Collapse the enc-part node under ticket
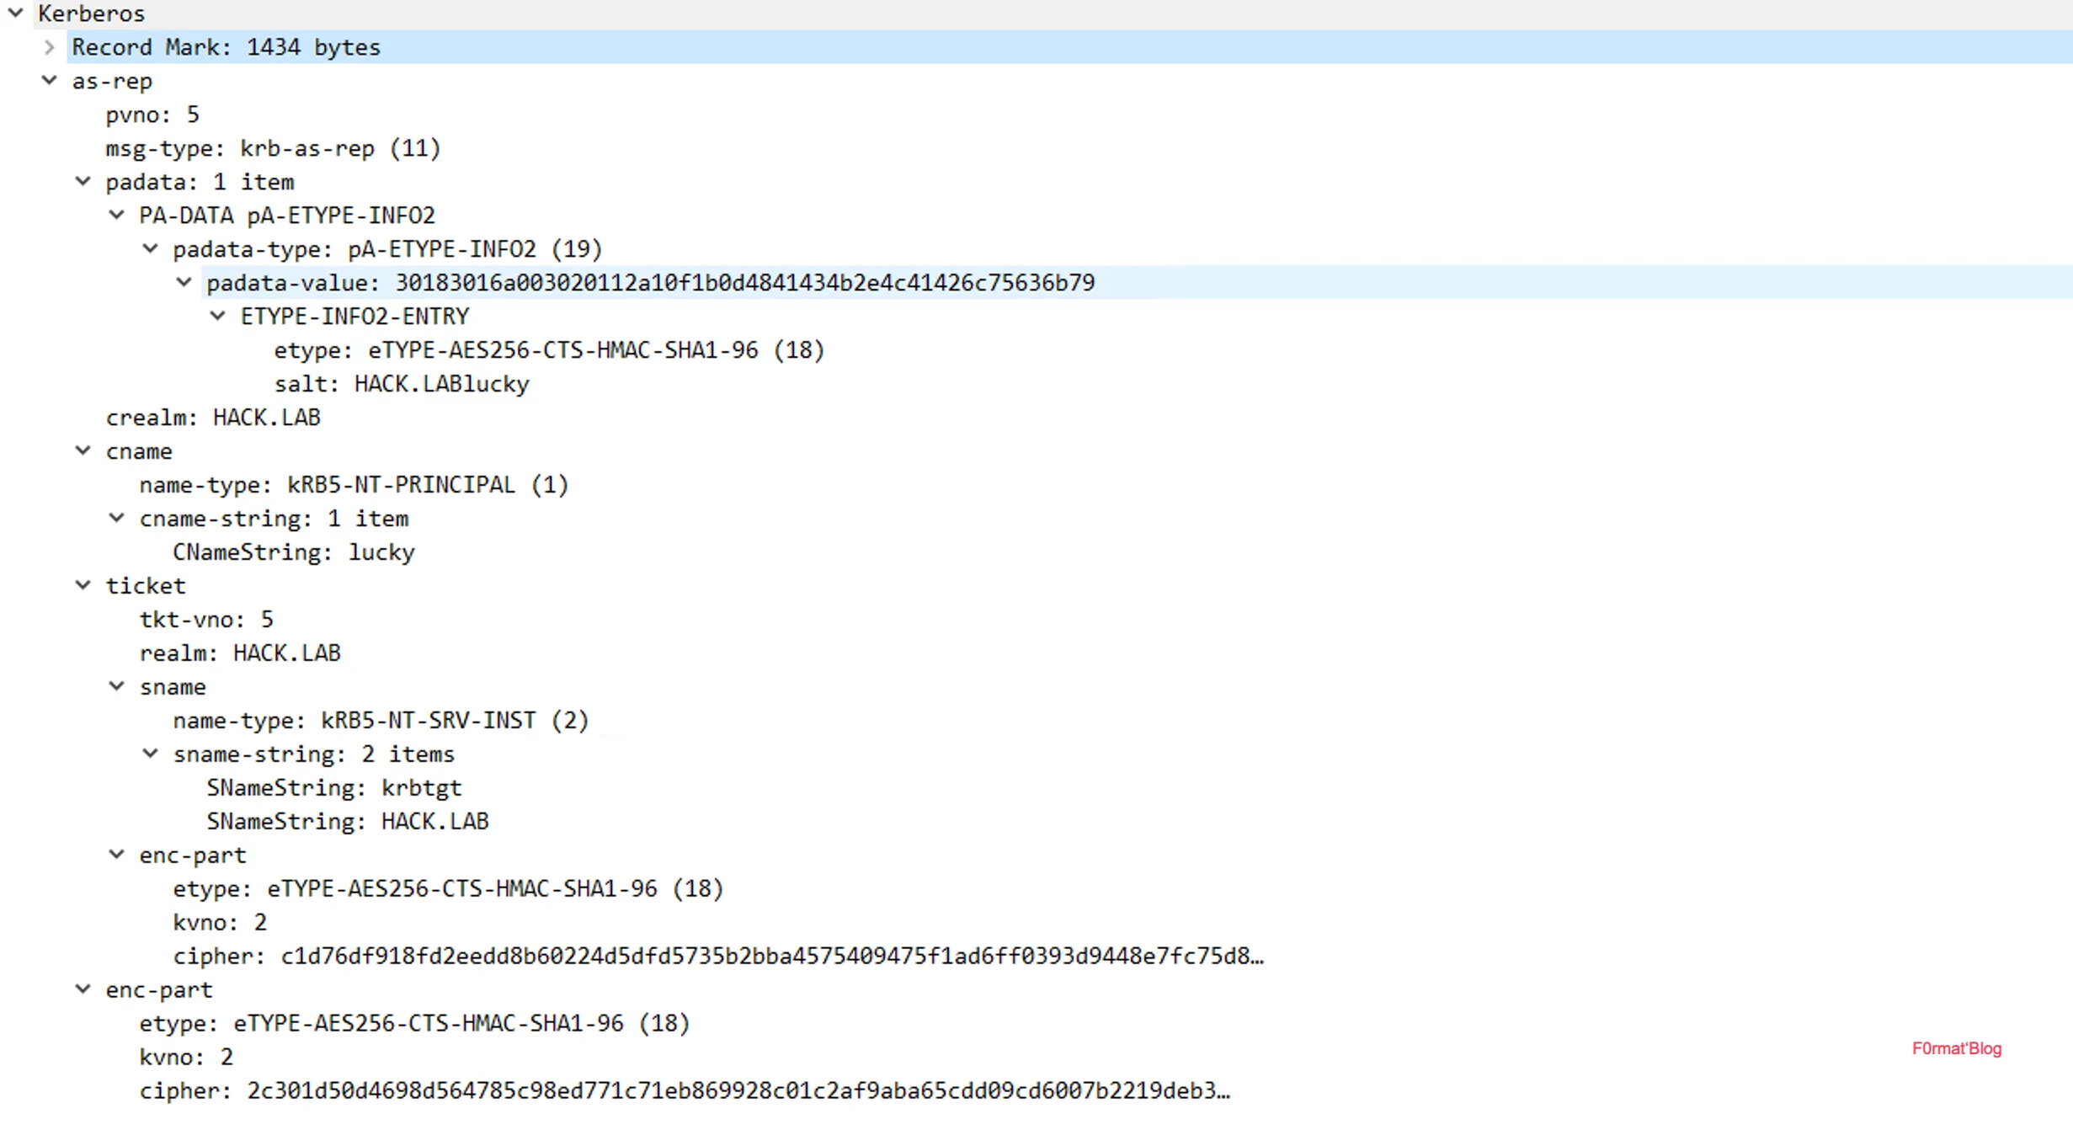Viewport: 2073px width, 1135px height. click(117, 855)
